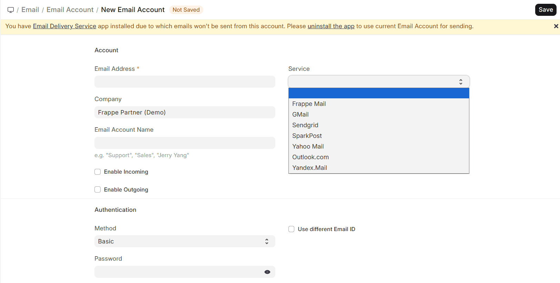Choose SparkPost from Service list
Screen dimensions: 560x283
click(379, 136)
